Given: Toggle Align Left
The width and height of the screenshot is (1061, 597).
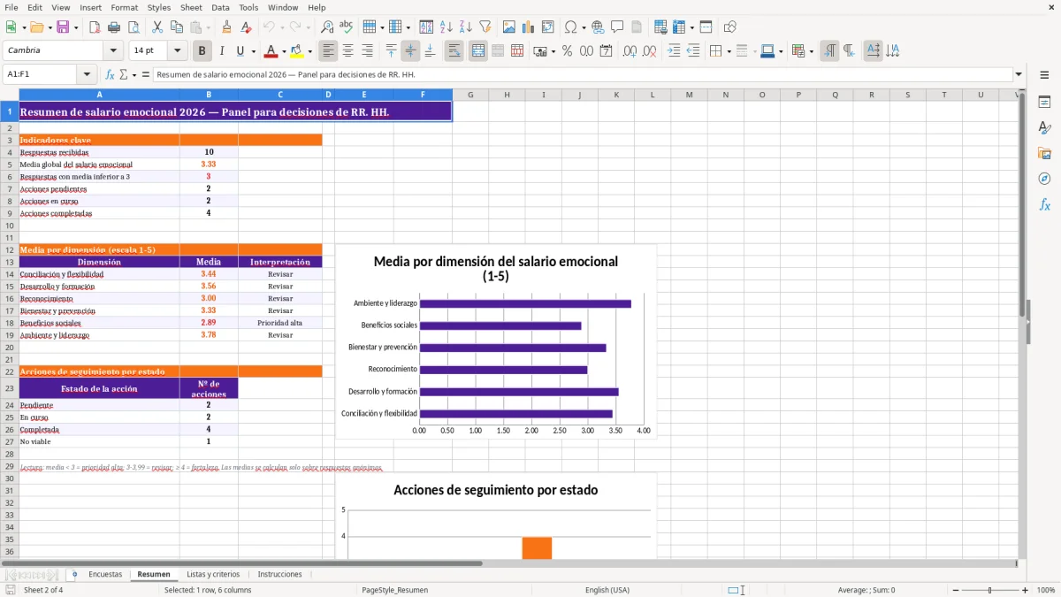Looking at the screenshot, I should tap(328, 51).
